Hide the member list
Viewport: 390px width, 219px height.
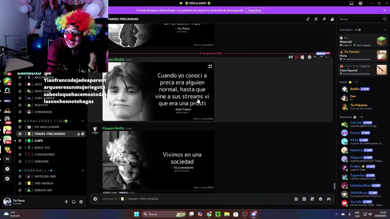tap(332, 19)
